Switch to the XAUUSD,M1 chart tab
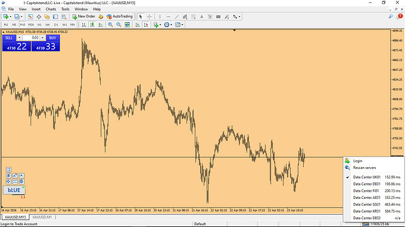Viewport: 406px width, 227px height. pos(42,217)
